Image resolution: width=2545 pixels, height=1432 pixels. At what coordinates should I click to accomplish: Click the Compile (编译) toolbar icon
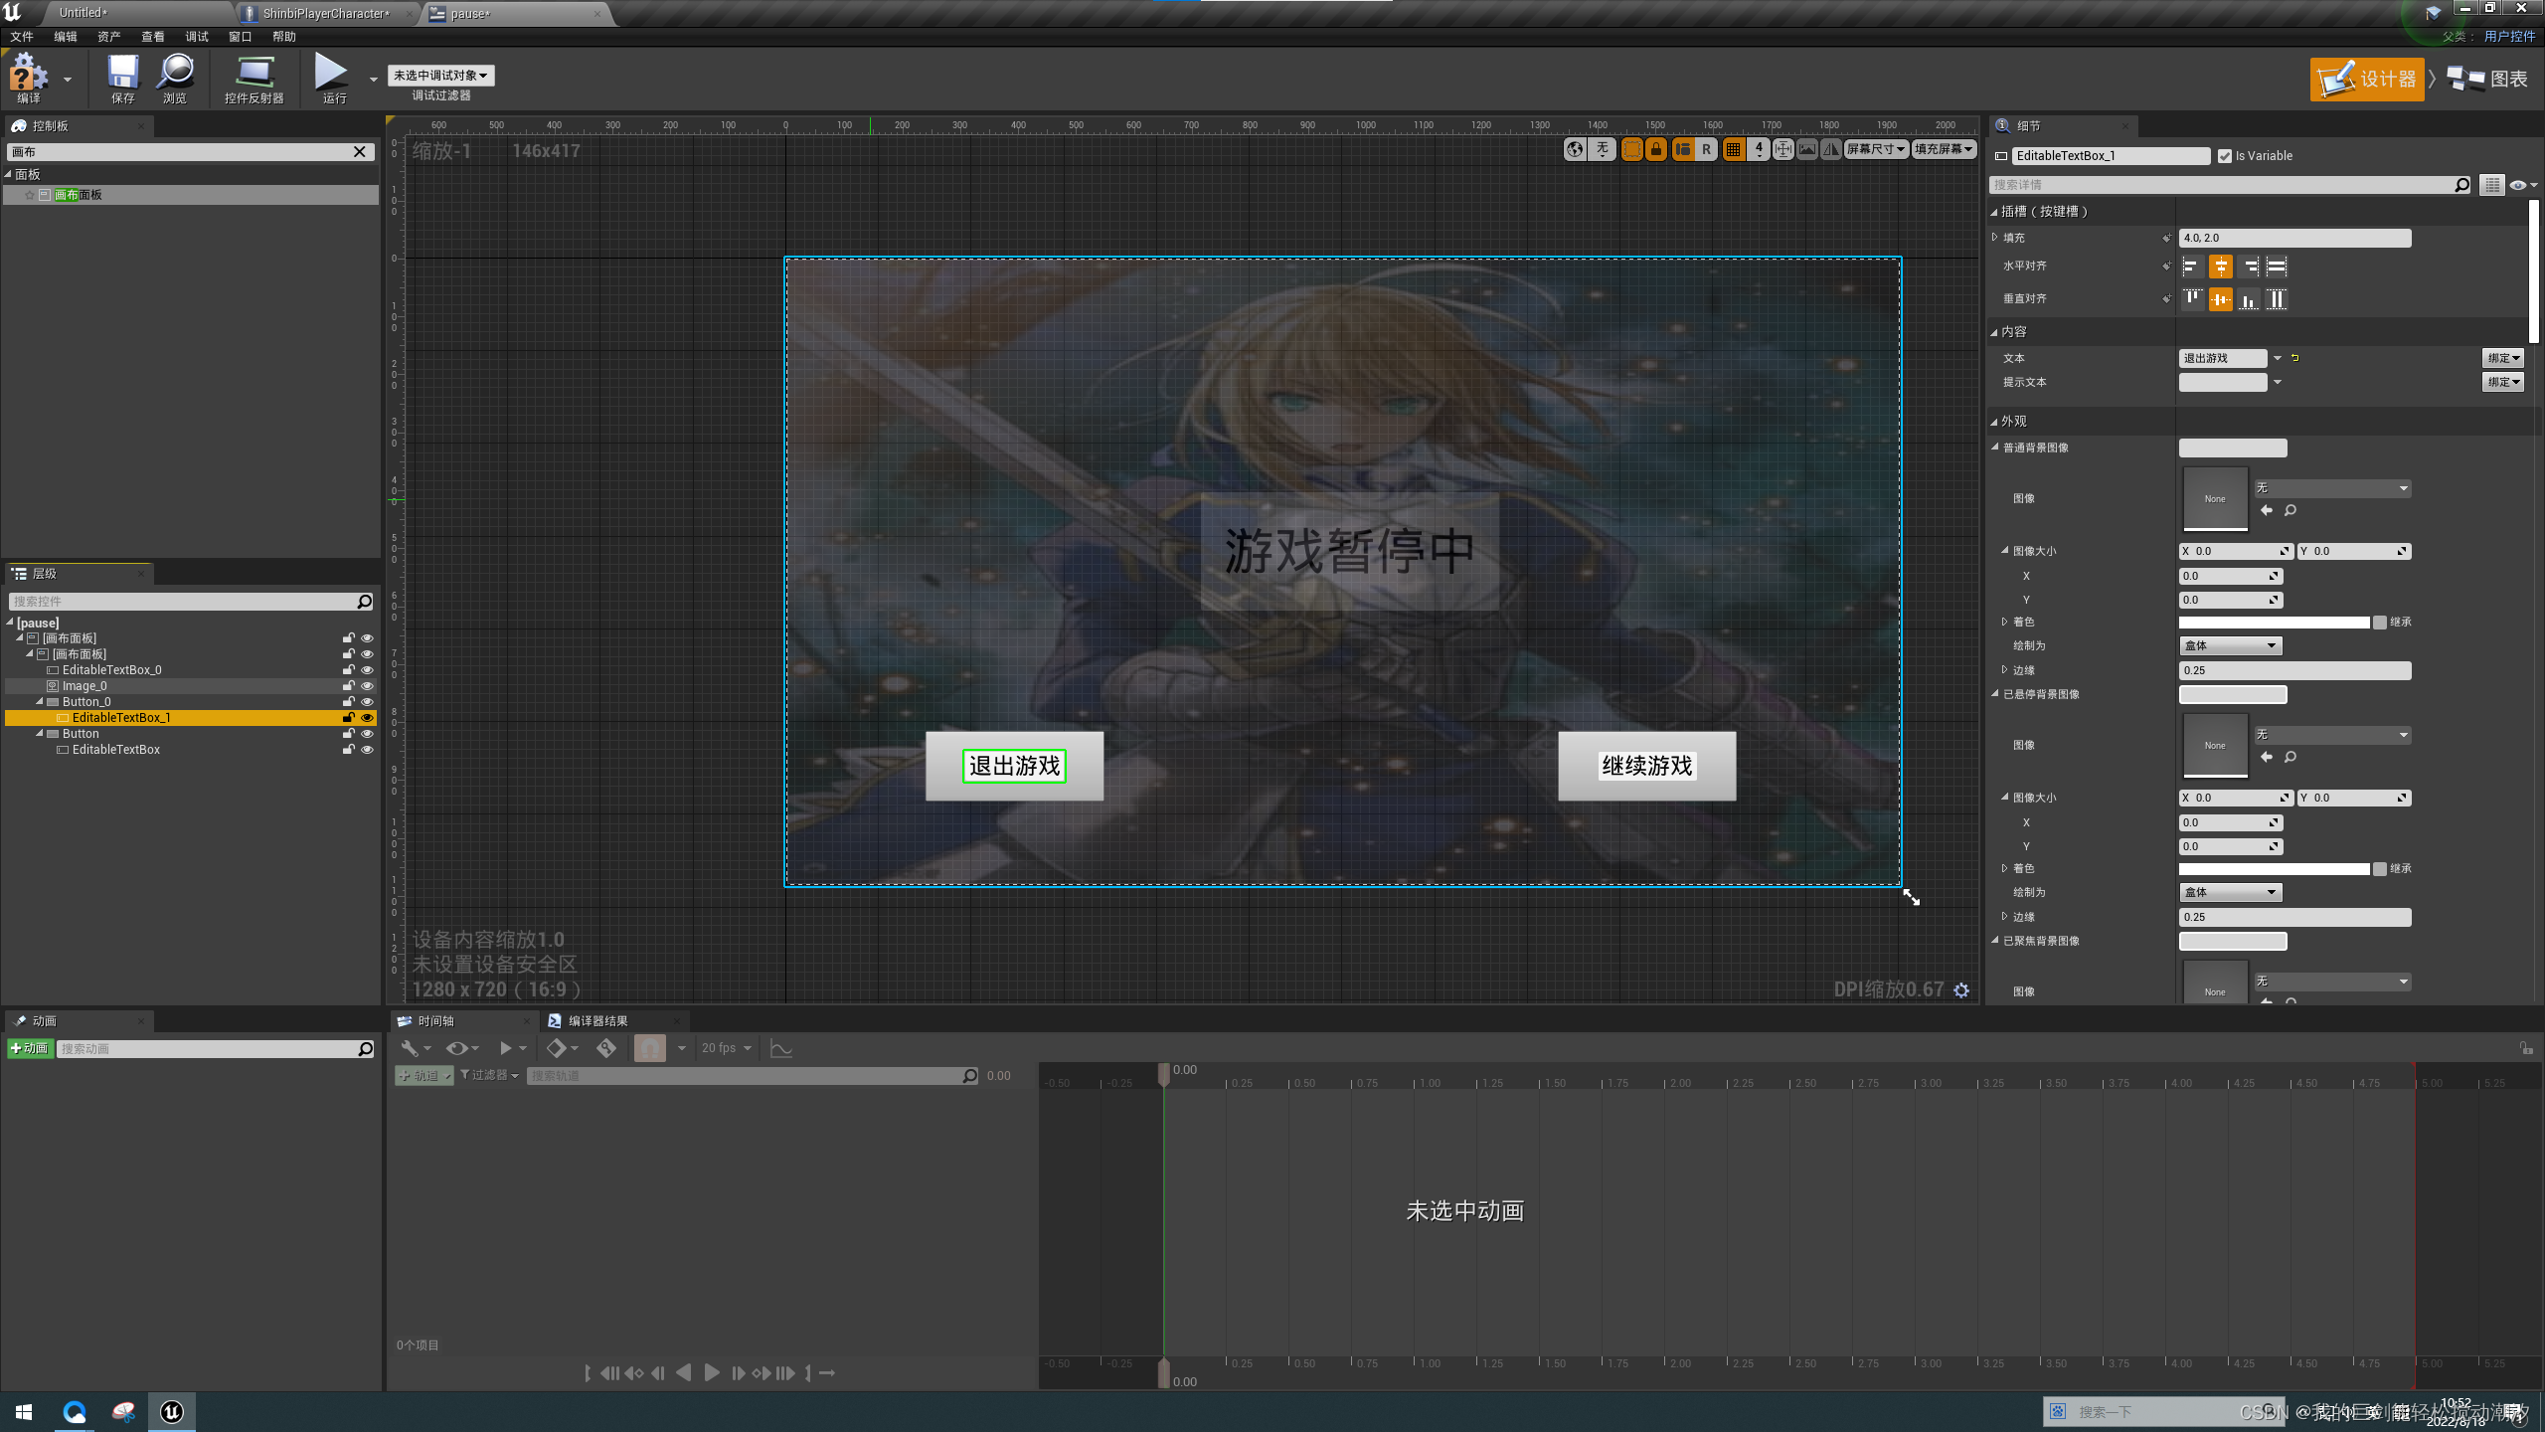click(x=28, y=78)
